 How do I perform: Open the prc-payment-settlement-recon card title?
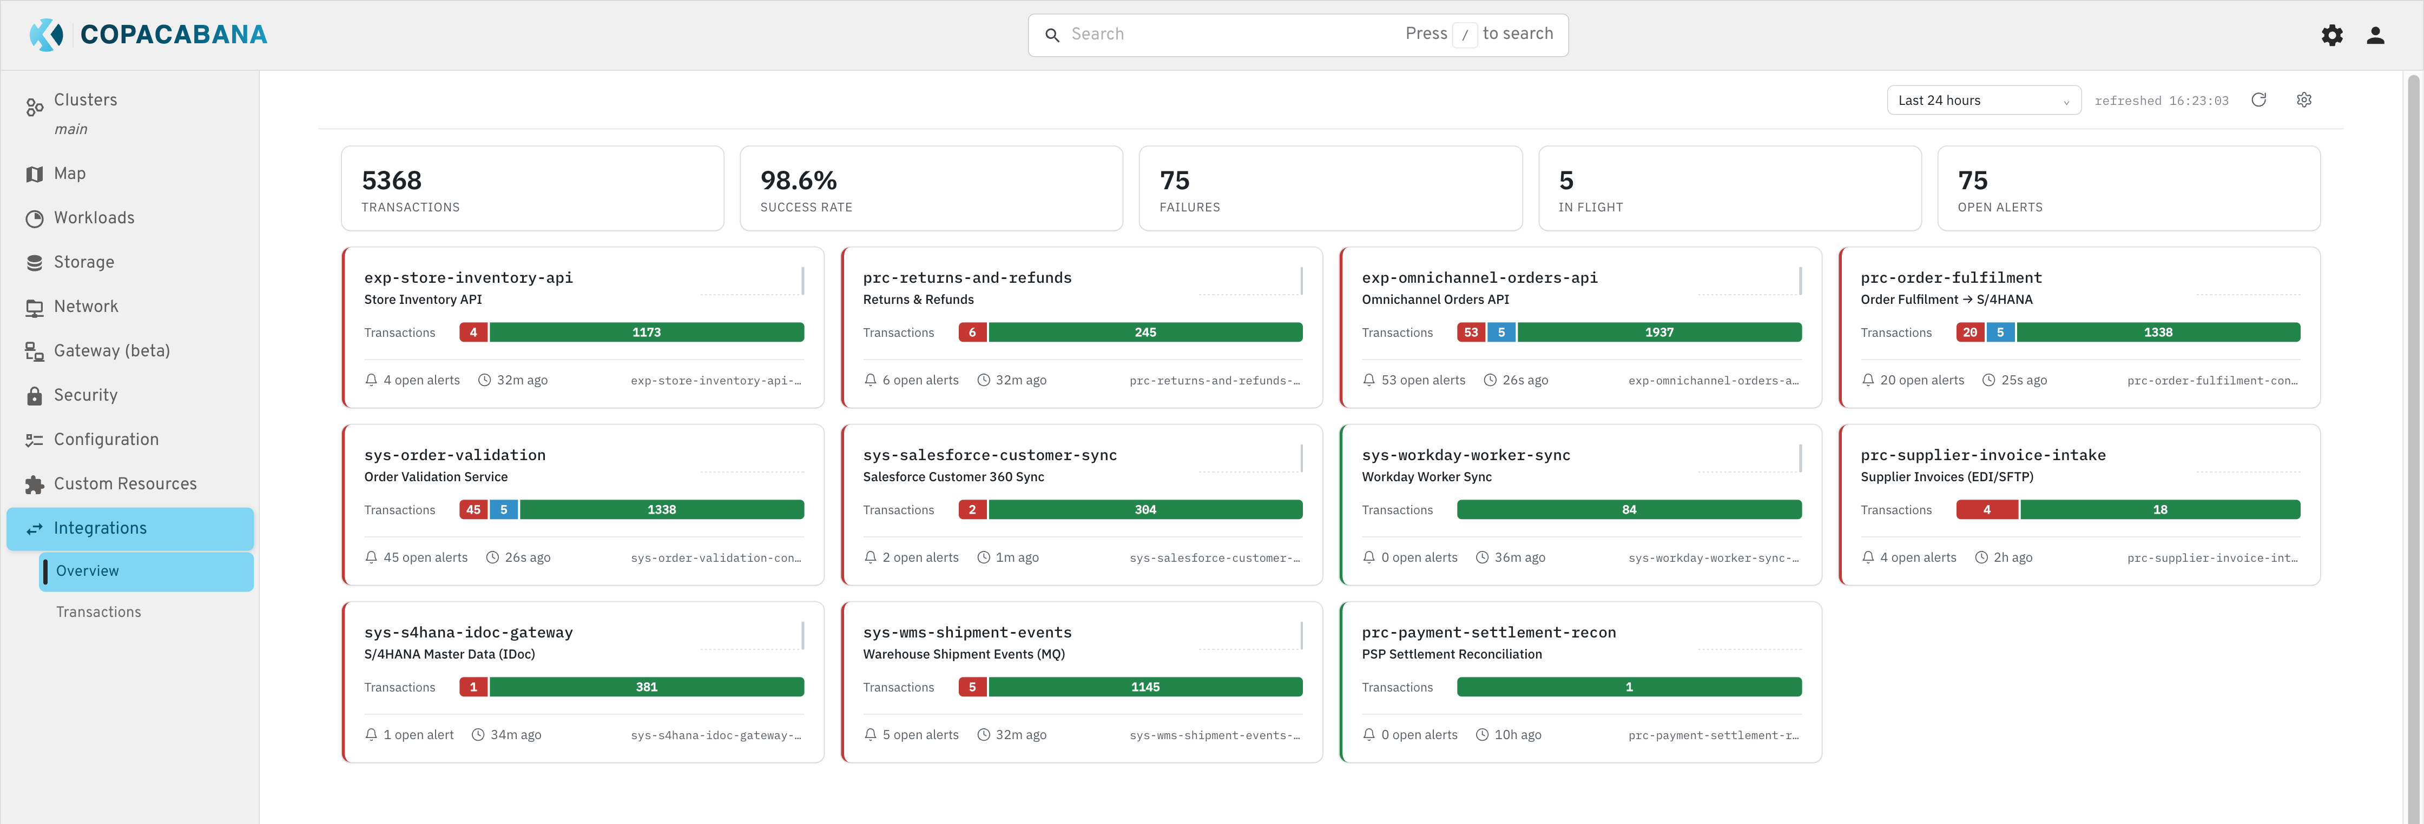1488,633
